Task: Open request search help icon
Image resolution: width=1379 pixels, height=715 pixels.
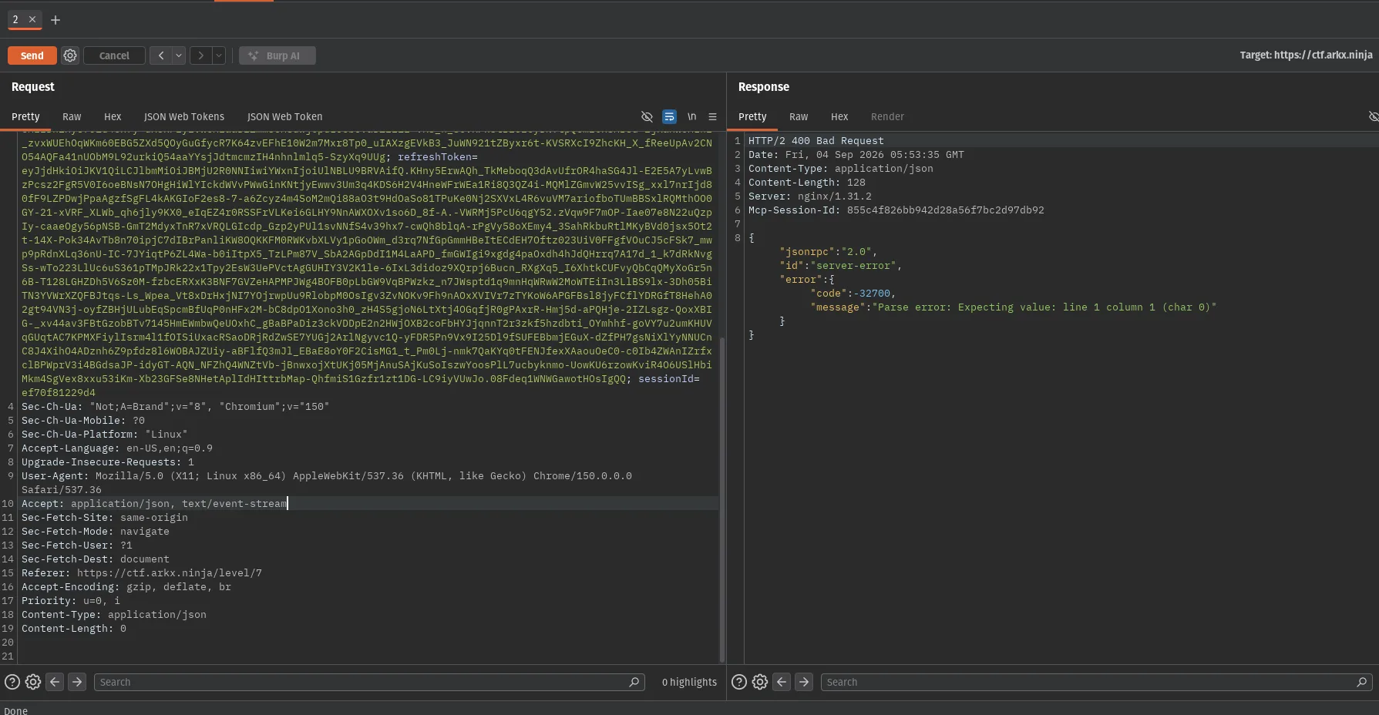Action: pos(12,682)
